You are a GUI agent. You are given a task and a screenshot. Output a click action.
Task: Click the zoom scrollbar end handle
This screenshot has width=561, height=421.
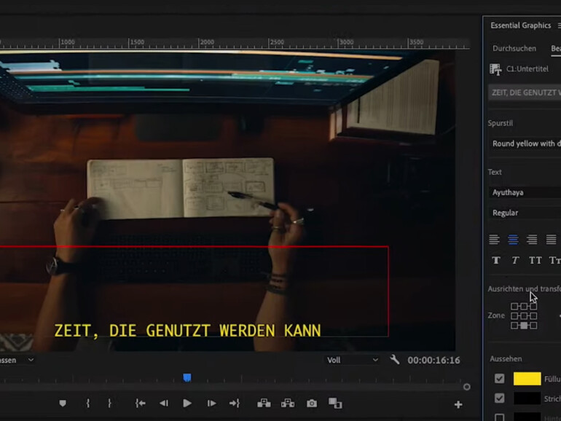[466, 387]
